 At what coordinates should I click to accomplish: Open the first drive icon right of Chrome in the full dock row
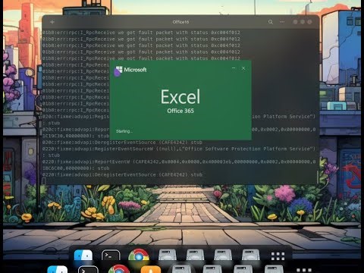[x=167, y=256]
